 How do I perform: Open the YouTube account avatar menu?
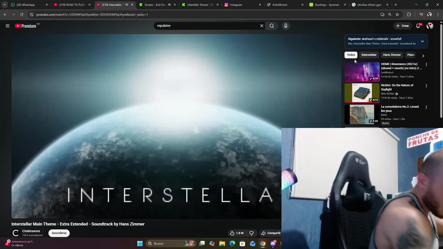coord(430,26)
